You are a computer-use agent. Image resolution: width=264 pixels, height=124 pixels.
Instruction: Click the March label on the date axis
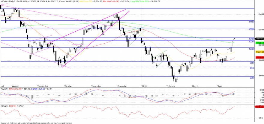point(195,86)
